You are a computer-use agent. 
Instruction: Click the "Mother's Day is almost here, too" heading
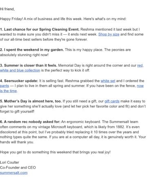[33, 101]
